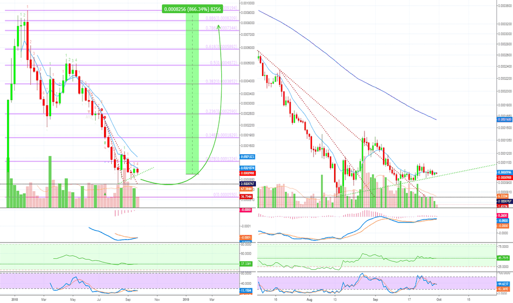The image size is (513, 303).
Task: Select the 0.886(0.0008209) Fibonacci level label
Action: (x=221, y=18)
